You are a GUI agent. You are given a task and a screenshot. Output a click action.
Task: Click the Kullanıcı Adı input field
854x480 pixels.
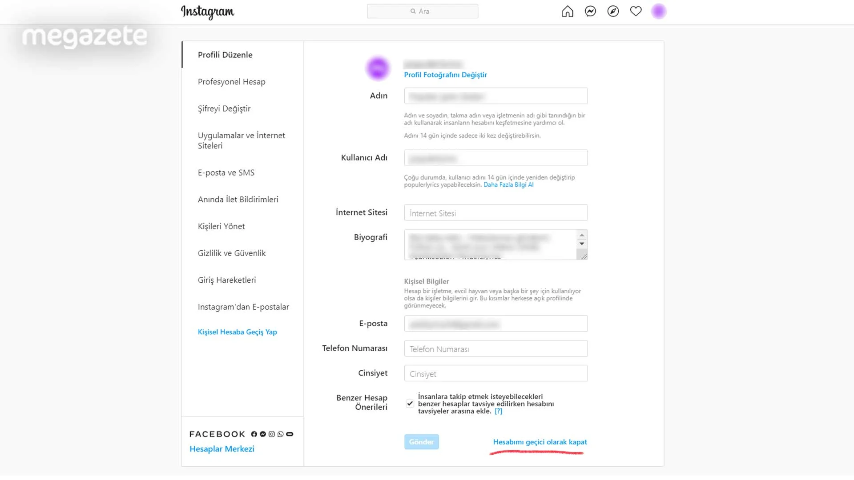pos(495,158)
